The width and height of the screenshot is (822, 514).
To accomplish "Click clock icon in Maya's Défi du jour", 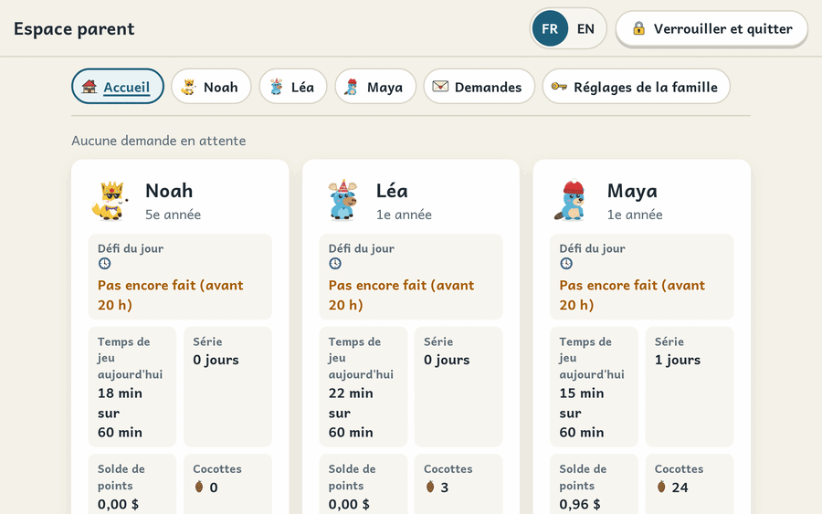I will 566,264.
